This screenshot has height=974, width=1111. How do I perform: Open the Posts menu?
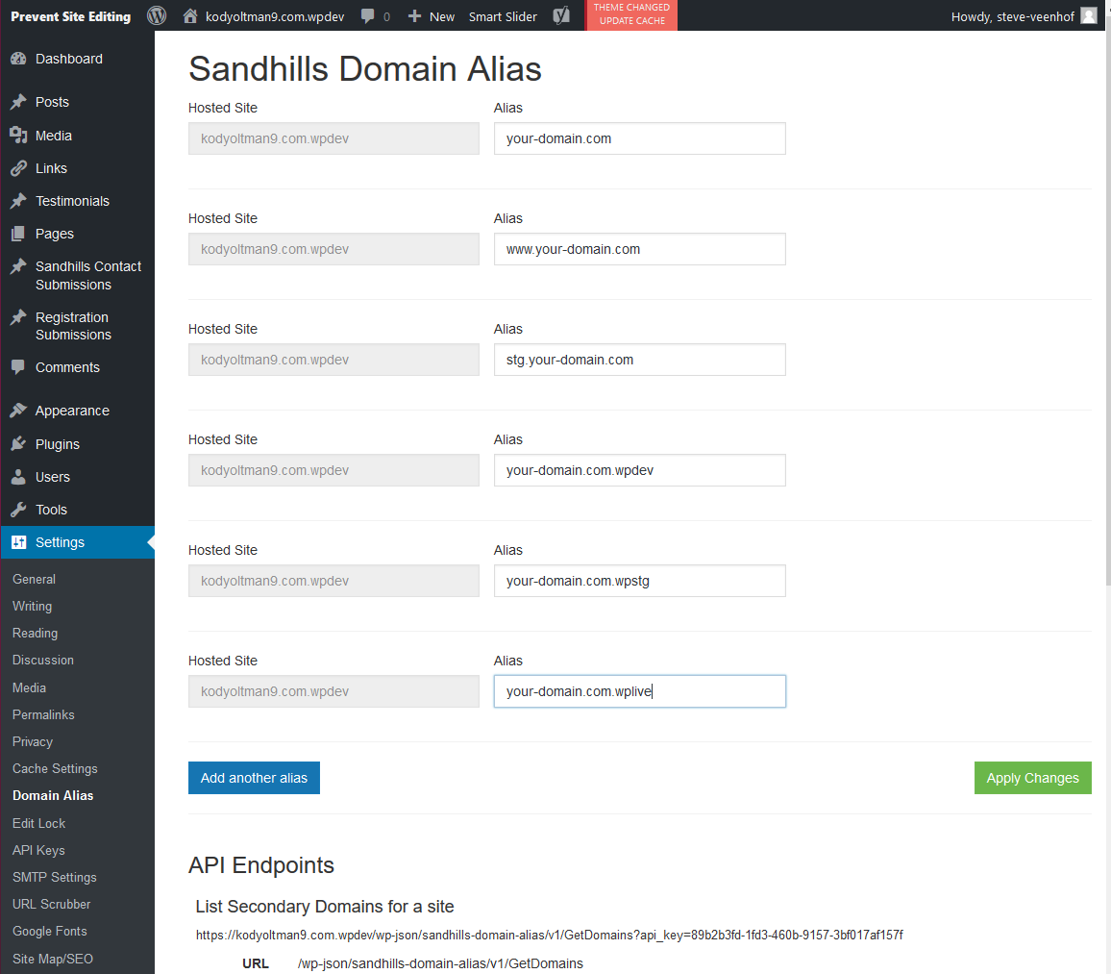pos(77,102)
